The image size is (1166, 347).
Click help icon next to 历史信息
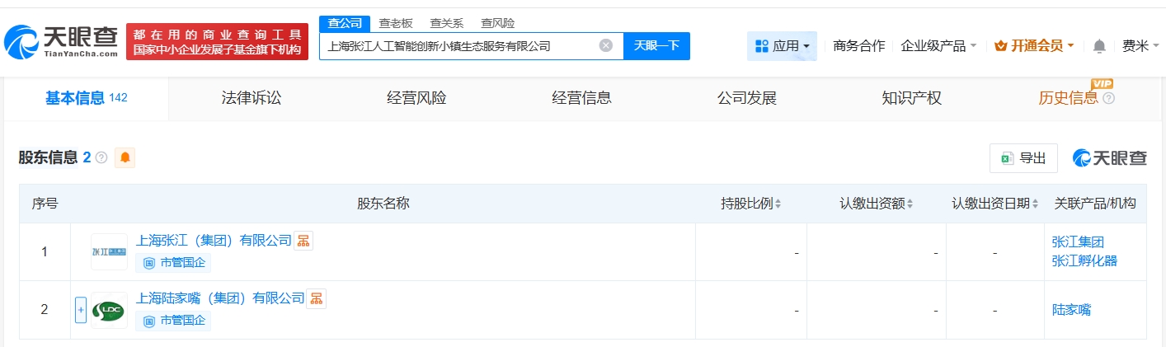(1108, 99)
